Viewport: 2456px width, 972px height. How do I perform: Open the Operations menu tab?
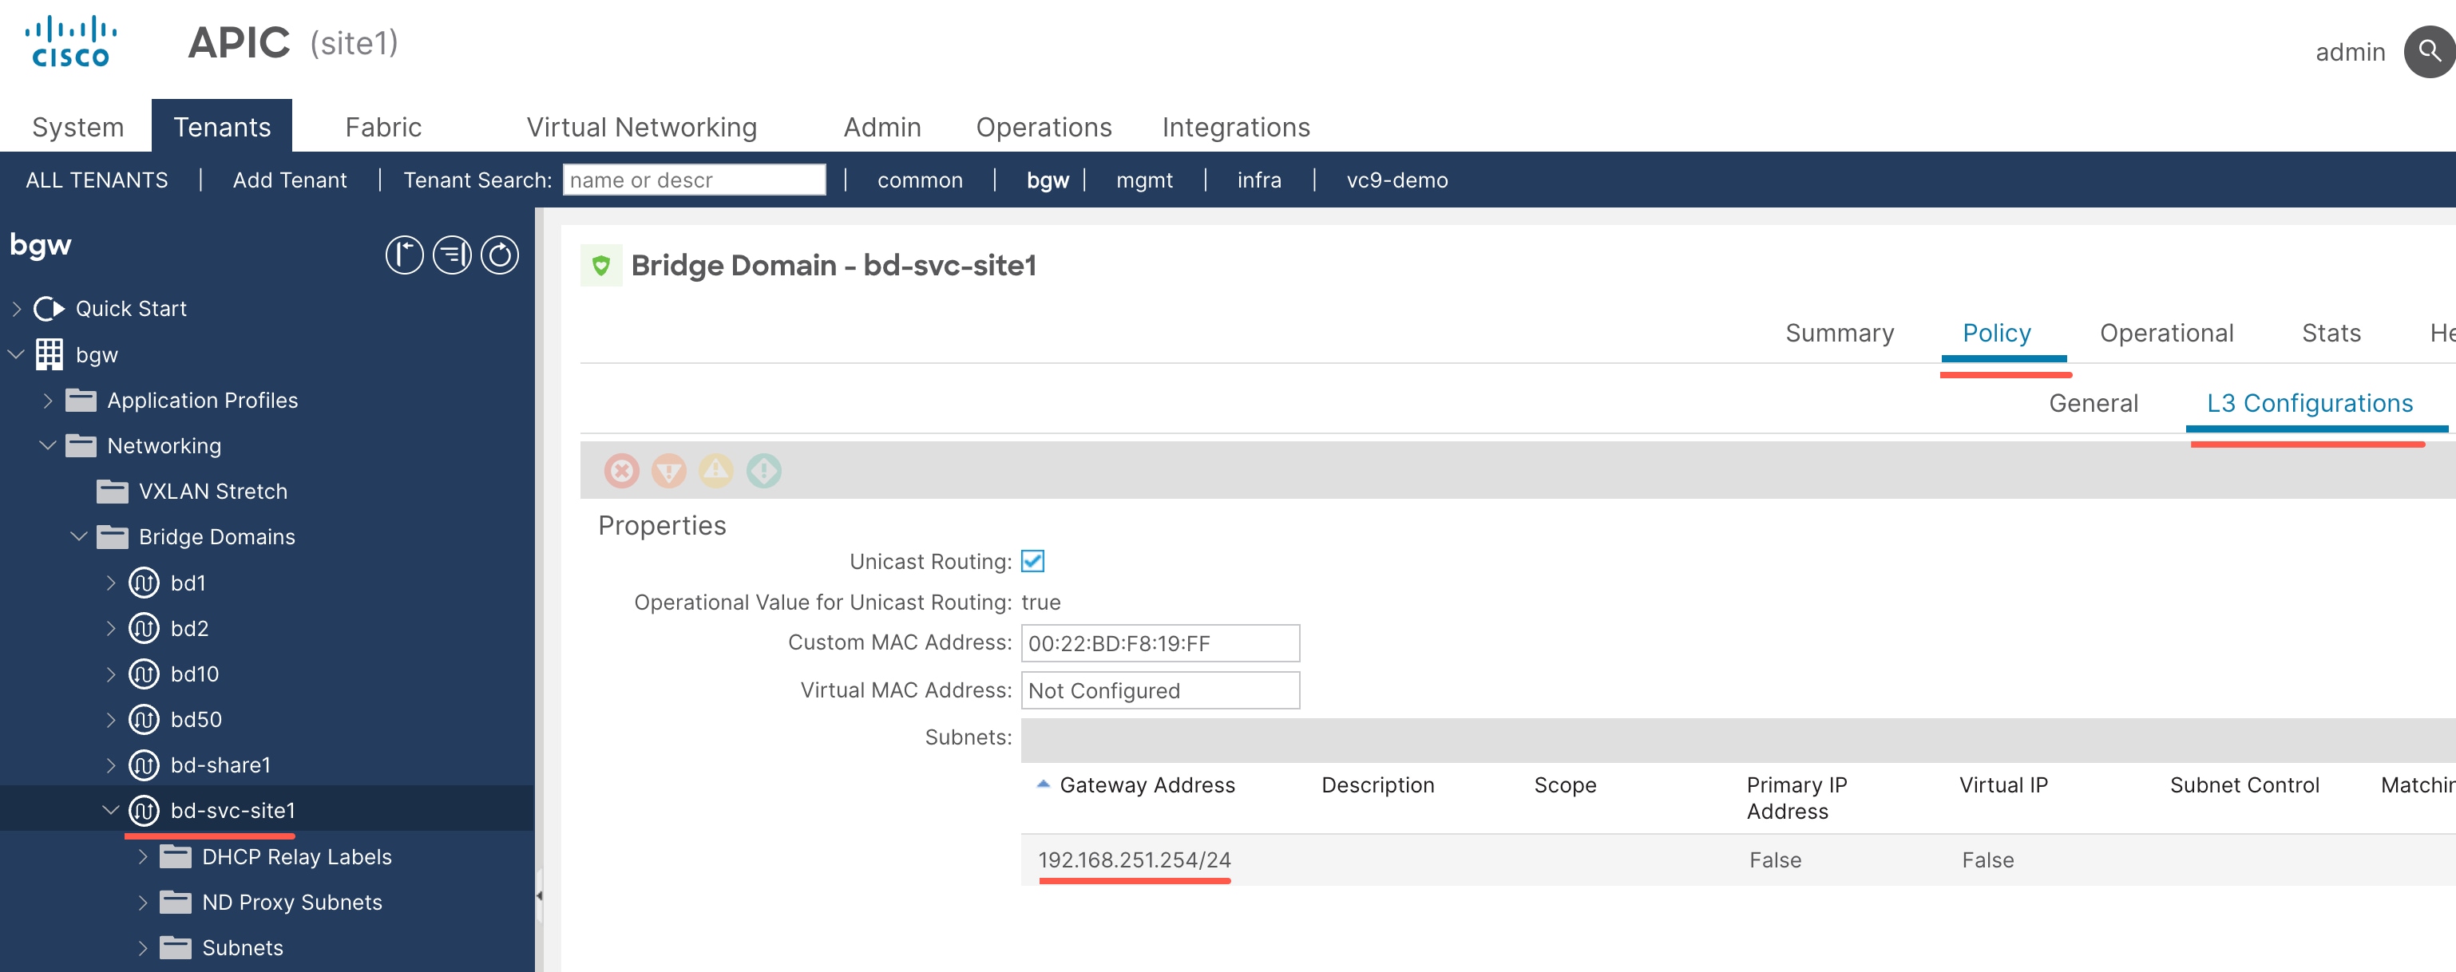(x=1044, y=127)
